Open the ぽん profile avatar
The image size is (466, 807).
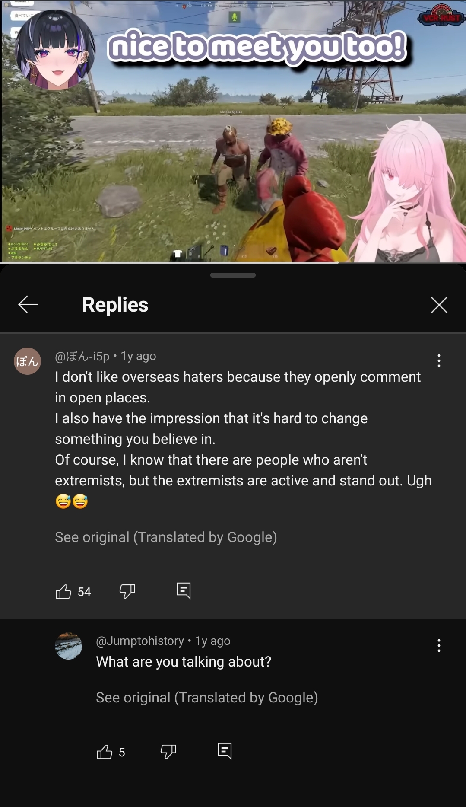click(28, 361)
